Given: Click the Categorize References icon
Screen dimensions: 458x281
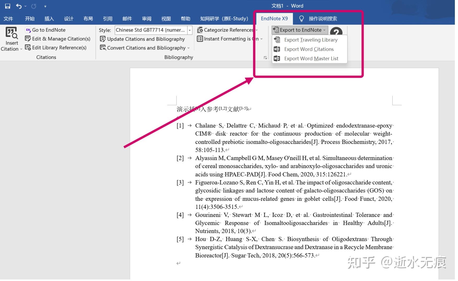Looking at the screenshot, I should coord(200,30).
